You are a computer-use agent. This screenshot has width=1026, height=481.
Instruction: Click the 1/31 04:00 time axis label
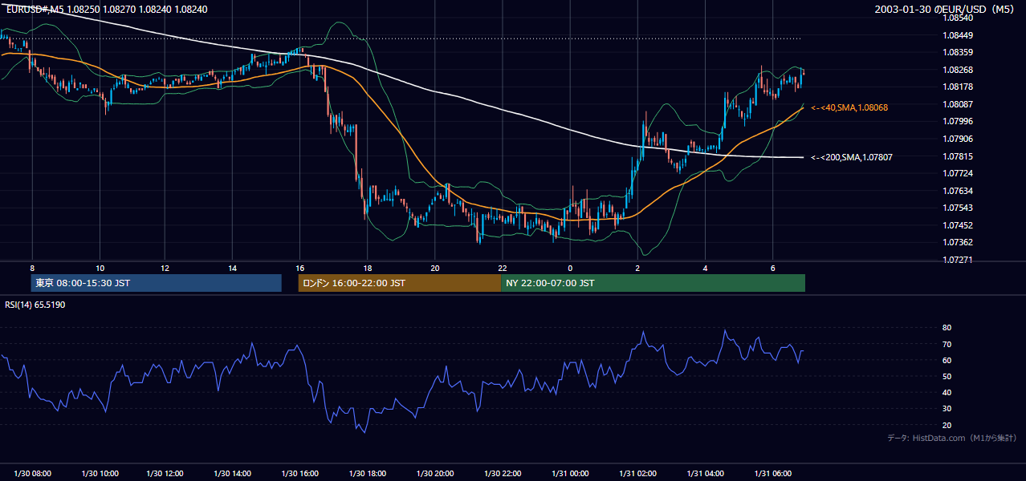(705, 474)
